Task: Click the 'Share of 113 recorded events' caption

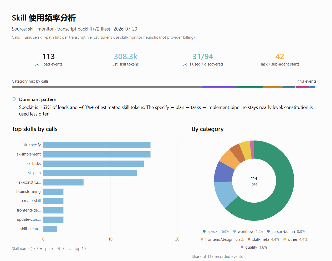Action: [217, 257]
